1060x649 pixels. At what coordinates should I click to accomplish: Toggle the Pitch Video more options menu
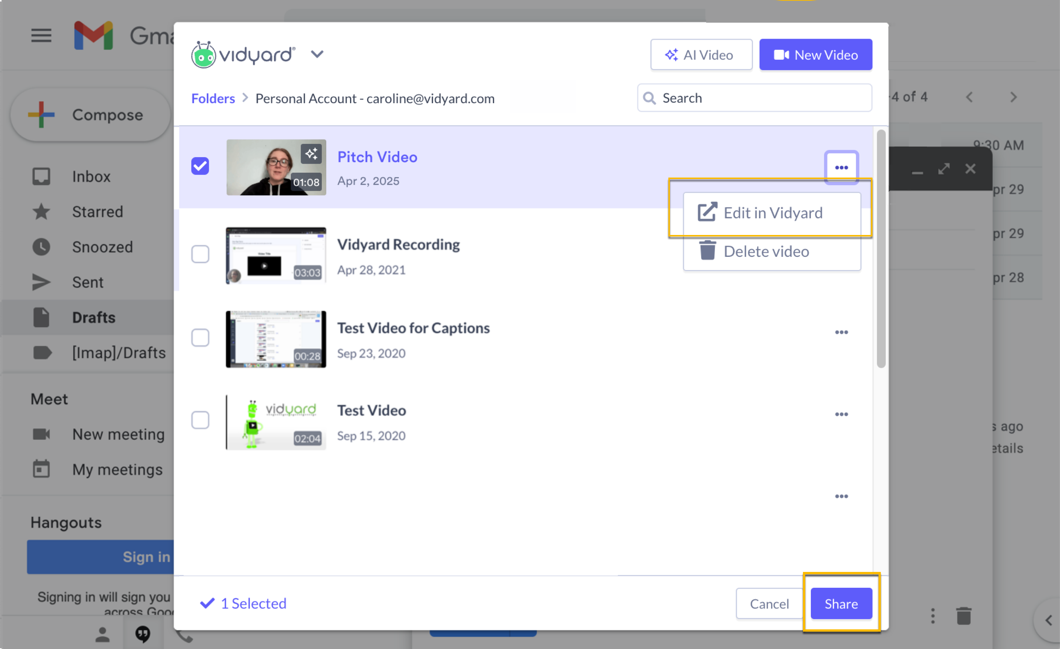point(841,167)
